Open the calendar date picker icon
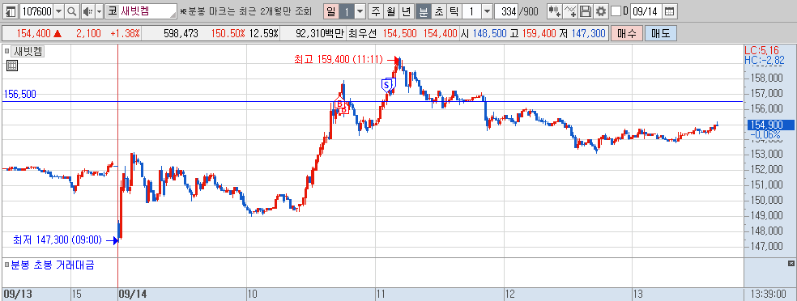The height and width of the screenshot is (301, 797). [669, 11]
